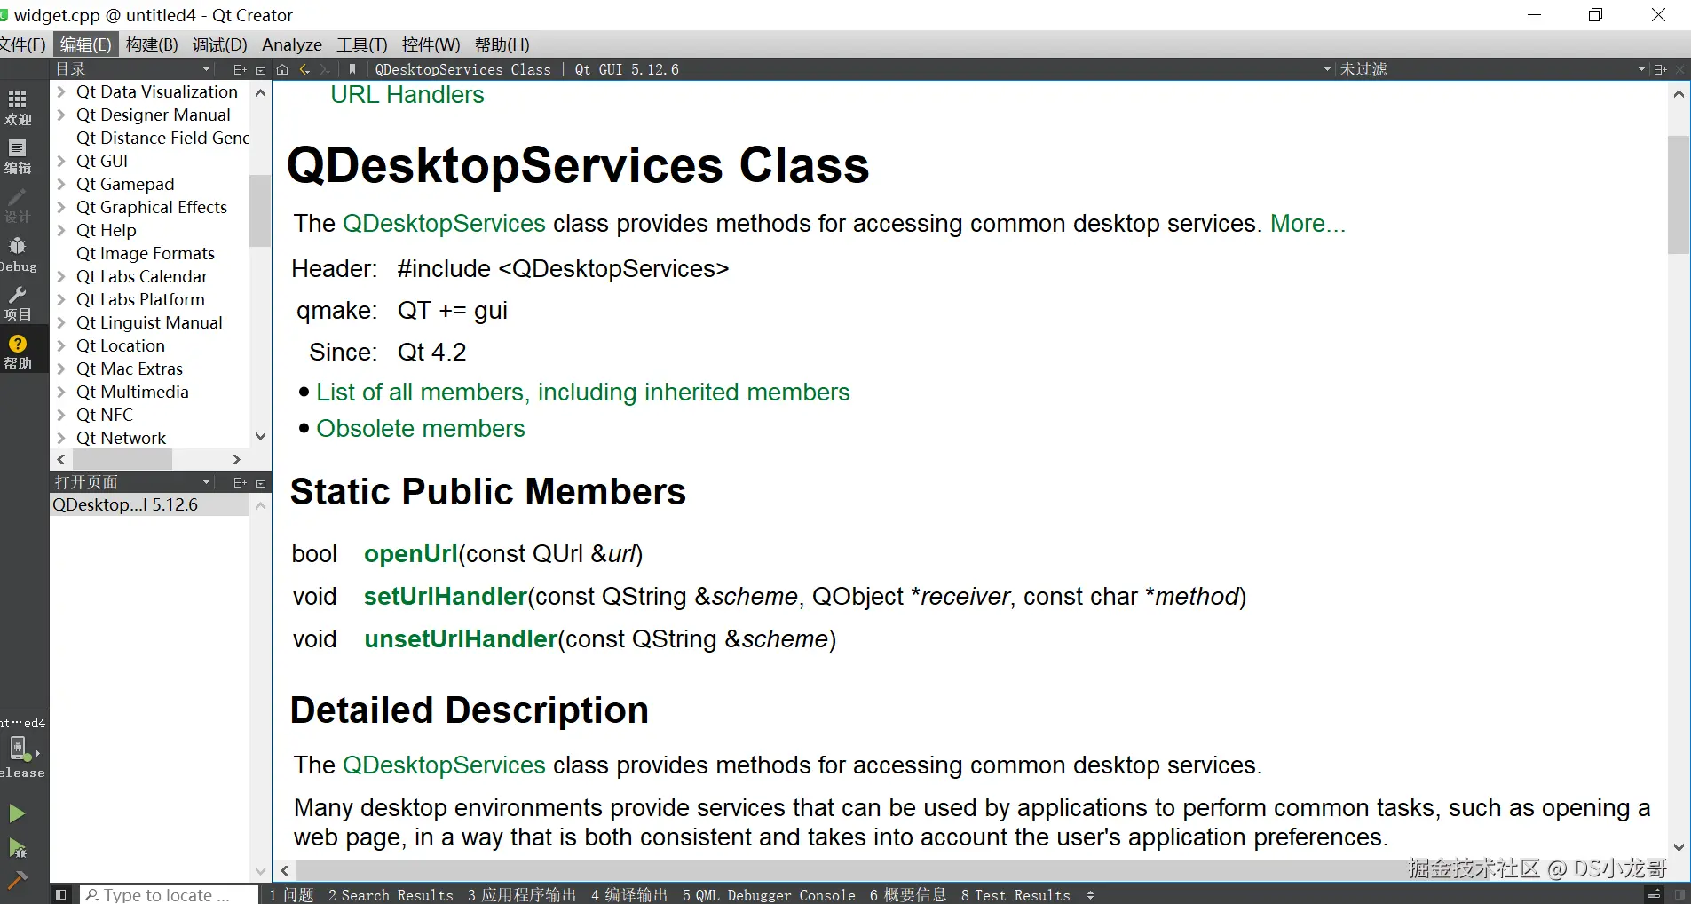Build project with the hammer icon

pos(17,880)
